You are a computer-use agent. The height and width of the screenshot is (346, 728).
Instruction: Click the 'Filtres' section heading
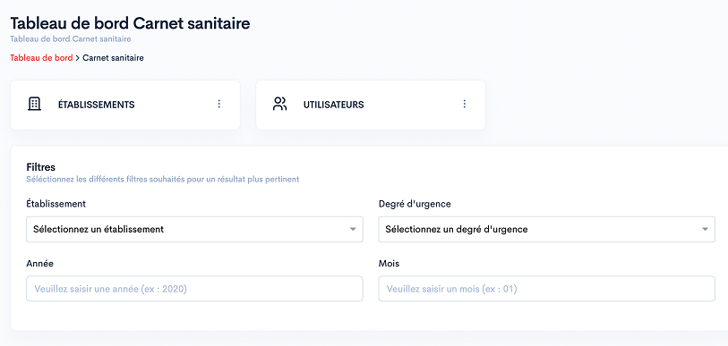(41, 167)
